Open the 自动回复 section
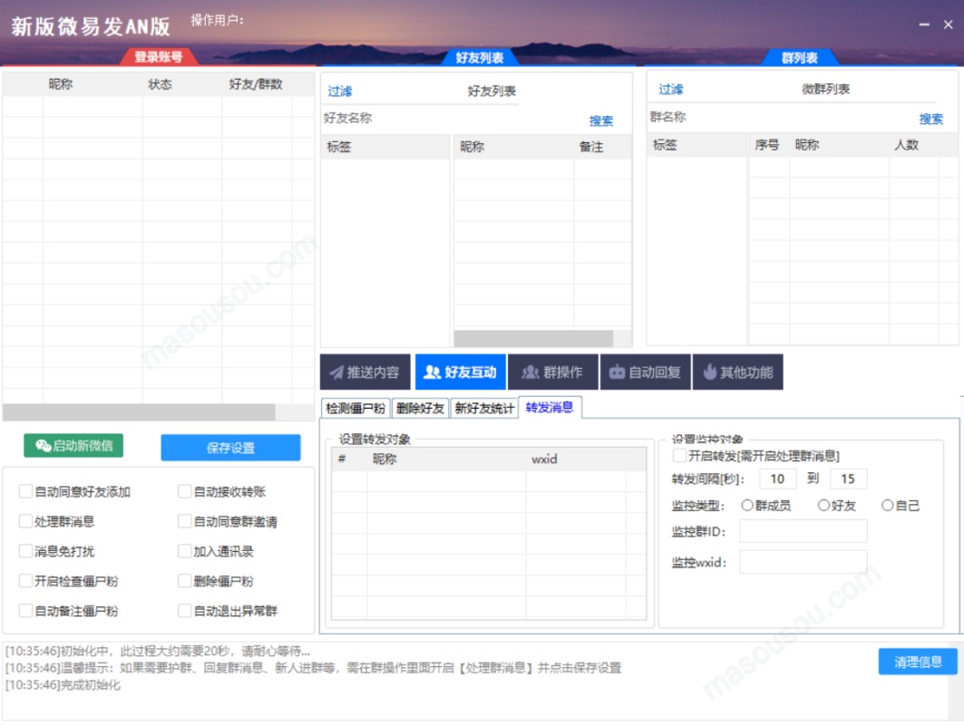This screenshot has height=725, width=964. click(646, 372)
